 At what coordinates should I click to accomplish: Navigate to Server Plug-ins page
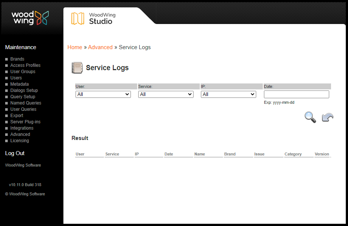point(25,122)
